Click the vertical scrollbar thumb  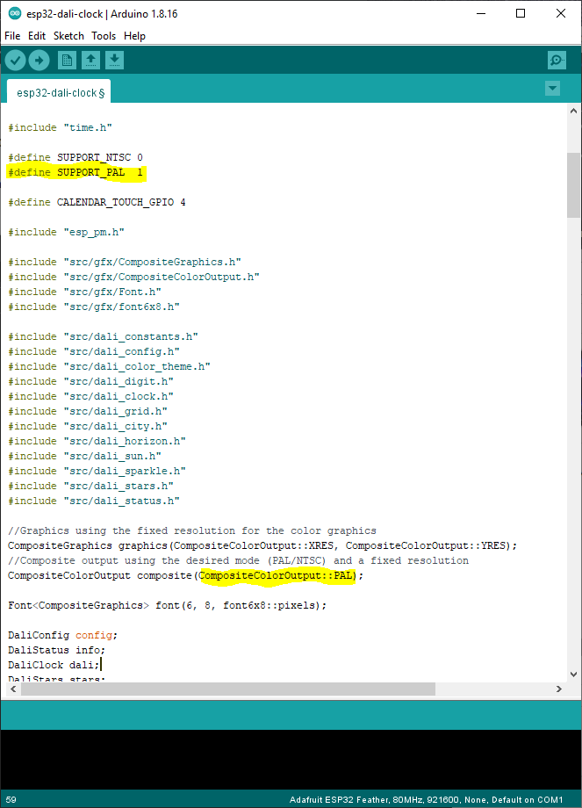[x=574, y=185]
